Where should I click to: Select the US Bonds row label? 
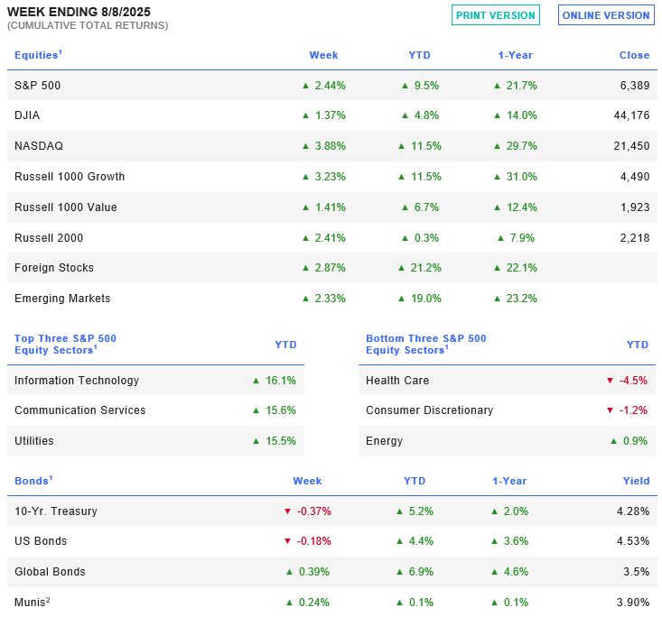coord(41,541)
